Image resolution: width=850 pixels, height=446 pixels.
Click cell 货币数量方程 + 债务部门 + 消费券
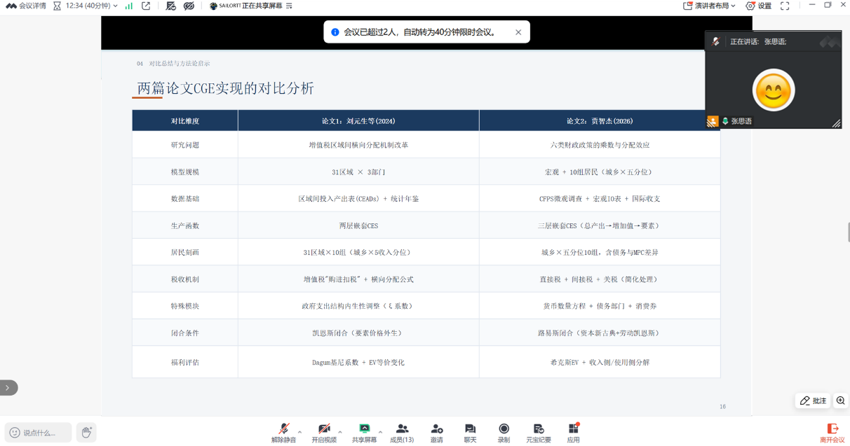(600, 306)
